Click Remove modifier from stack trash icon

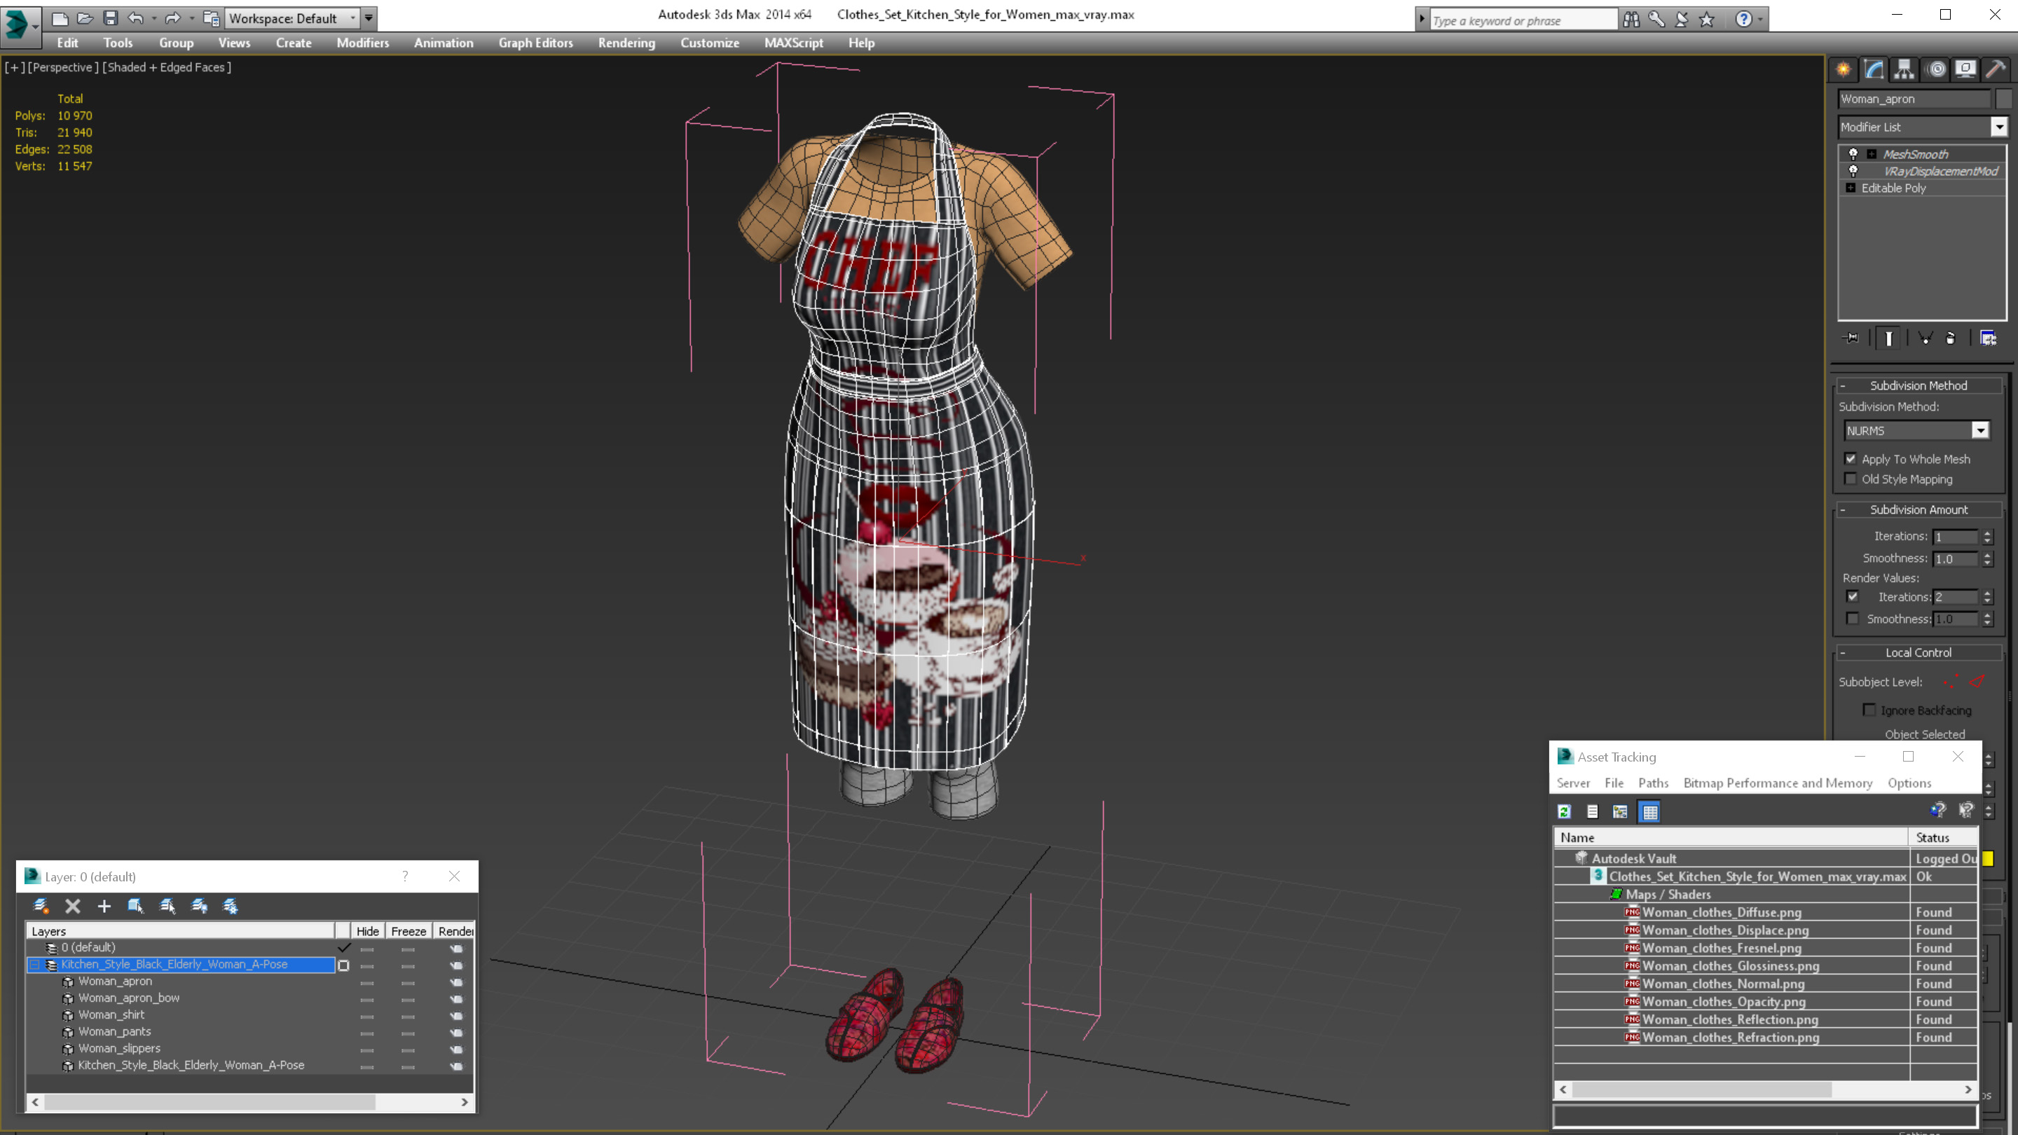[x=1951, y=338]
